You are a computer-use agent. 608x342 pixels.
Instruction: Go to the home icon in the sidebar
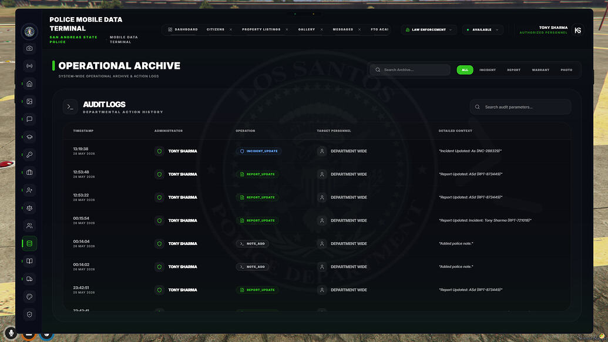(x=29, y=84)
